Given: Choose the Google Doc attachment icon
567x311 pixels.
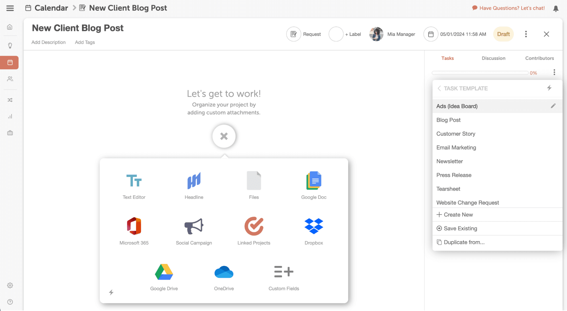Looking at the screenshot, I should pyautogui.click(x=313, y=181).
